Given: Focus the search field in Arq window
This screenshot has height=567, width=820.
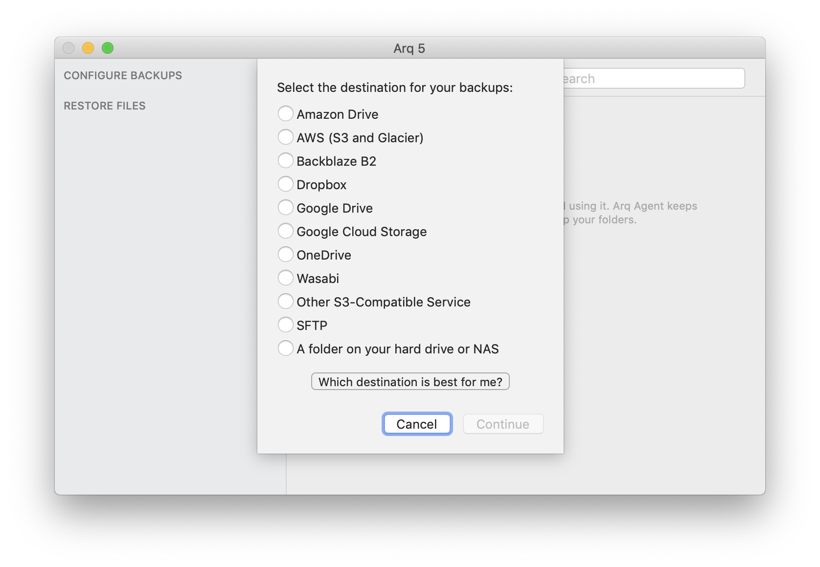Looking at the screenshot, I should coord(654,78).
